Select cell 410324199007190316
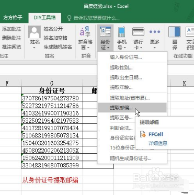Viewport: 194px width, 195px height. tap(52, 113)
